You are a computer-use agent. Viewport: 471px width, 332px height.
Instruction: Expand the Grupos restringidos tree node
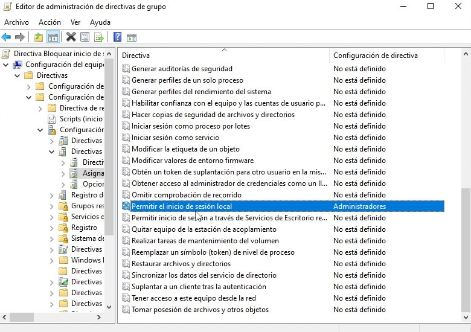tap(52, 206)
